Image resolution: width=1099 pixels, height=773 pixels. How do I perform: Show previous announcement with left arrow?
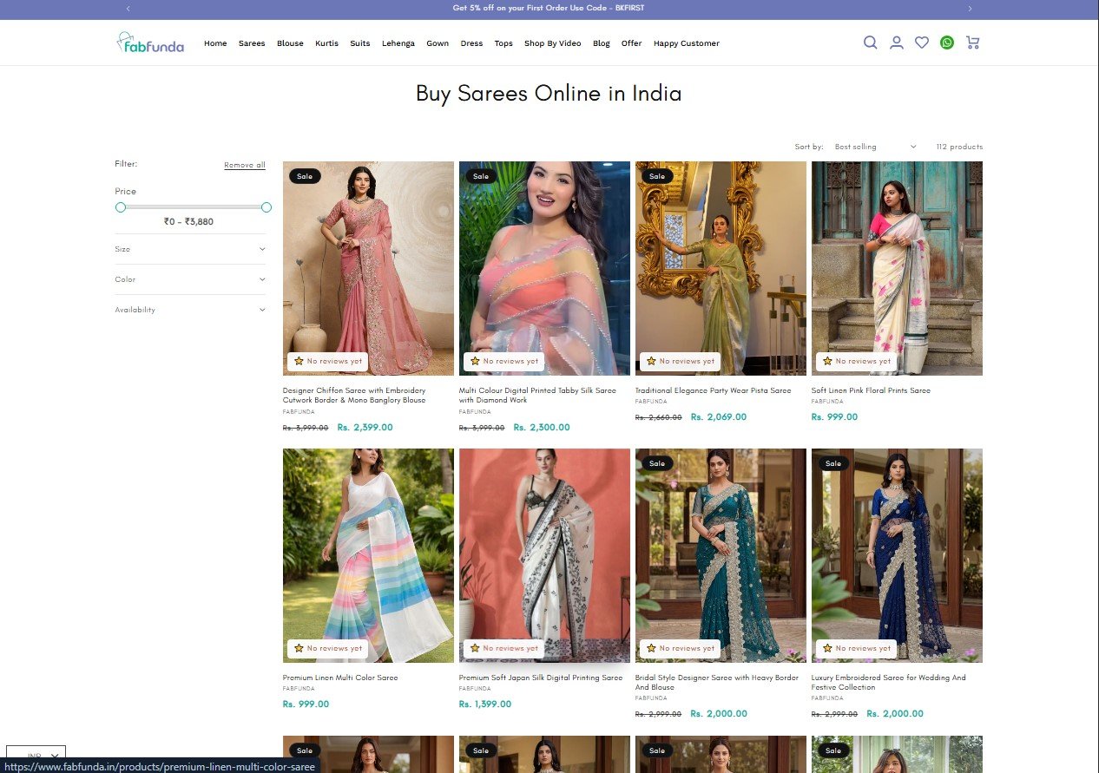[128, 9]
